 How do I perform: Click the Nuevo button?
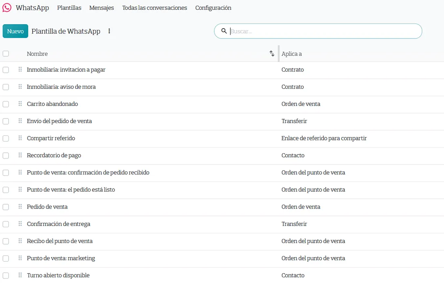click(x=15, y=31)
